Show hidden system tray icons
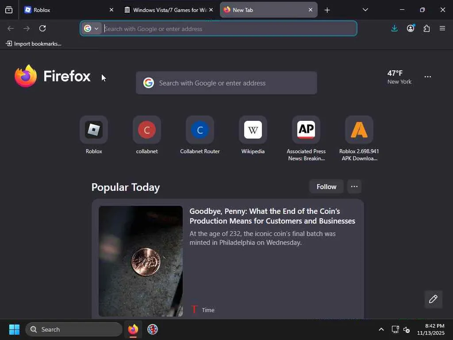 click(381, 329)
